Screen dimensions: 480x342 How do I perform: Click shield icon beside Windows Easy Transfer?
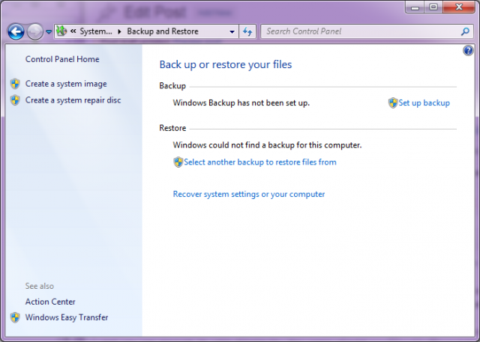point(15,317)
